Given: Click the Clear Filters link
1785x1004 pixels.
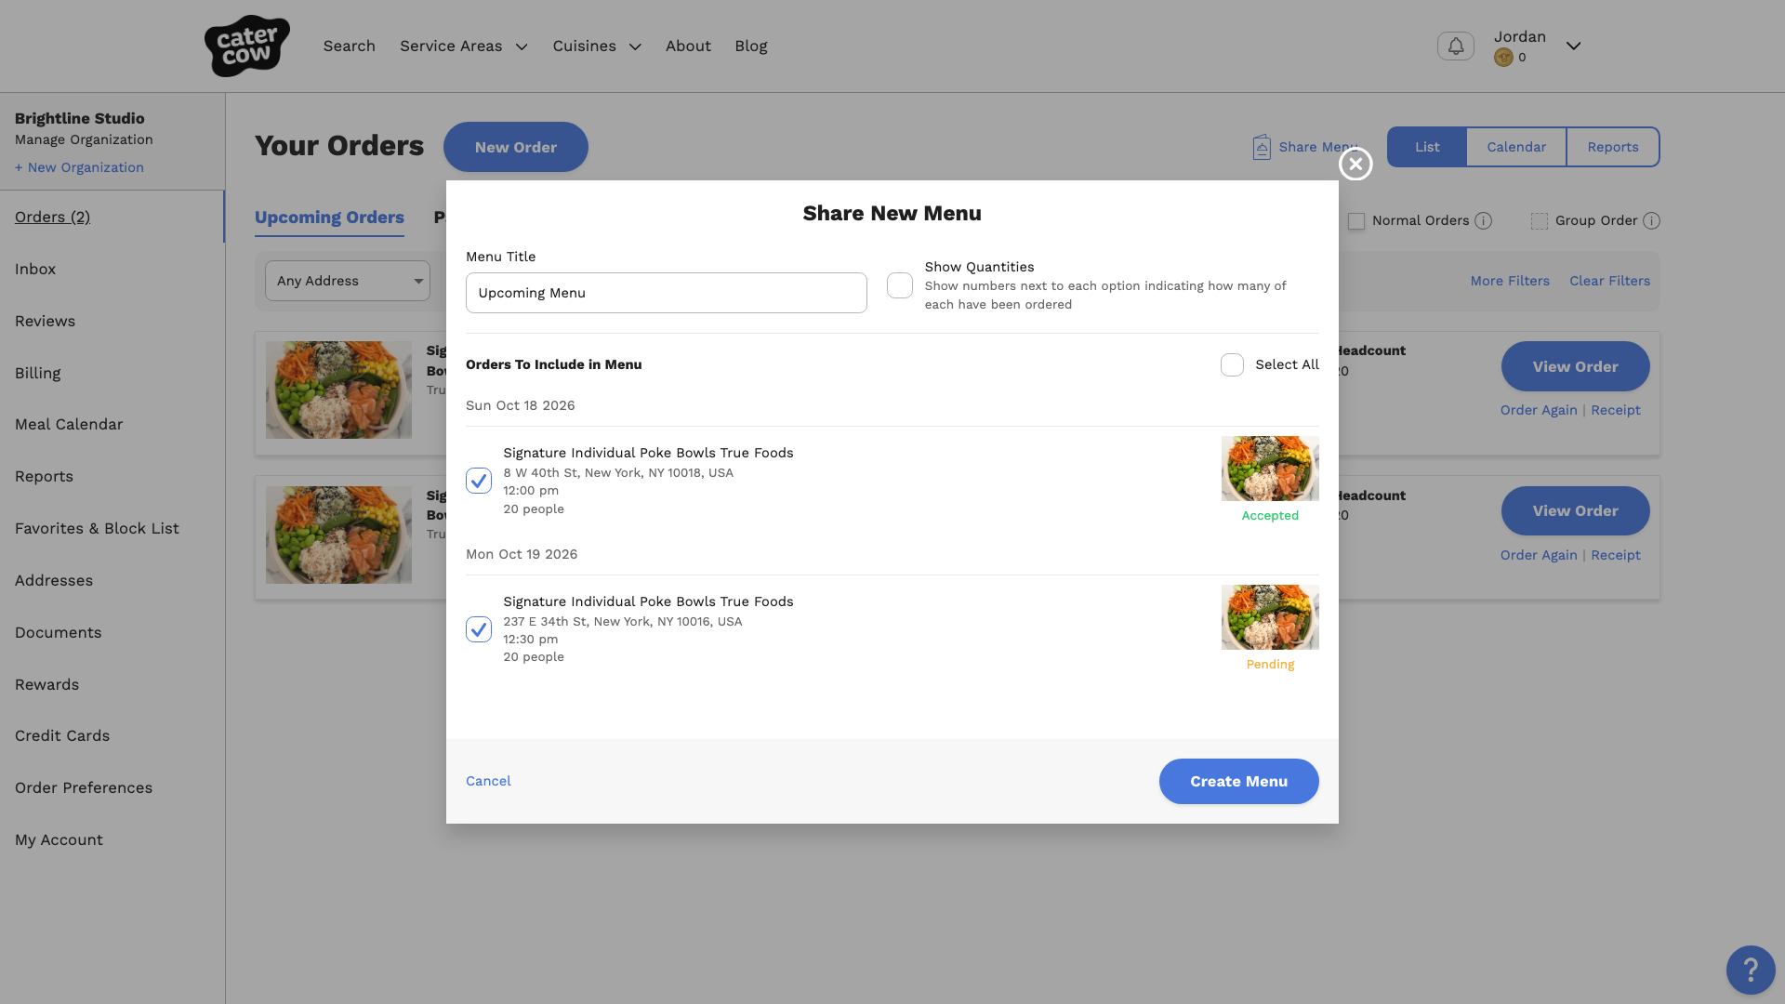Looking at the screenshot, I should [x=1609, y=281].
